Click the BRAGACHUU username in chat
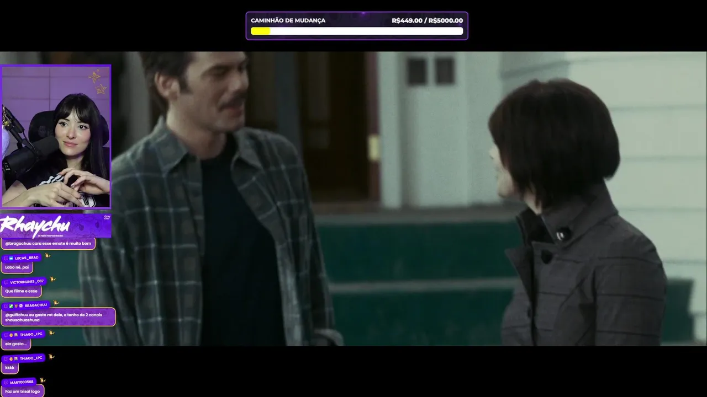This screenshot has width=707, height=397. pos(36,305)
